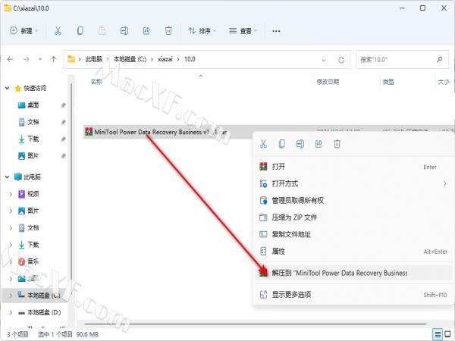
Task: Click 10.0 breadcrumb segment
Action: pos(190,59)
